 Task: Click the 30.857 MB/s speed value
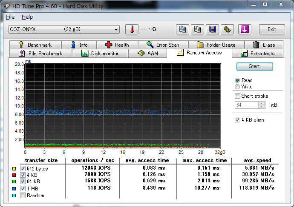tap(258, 174)
